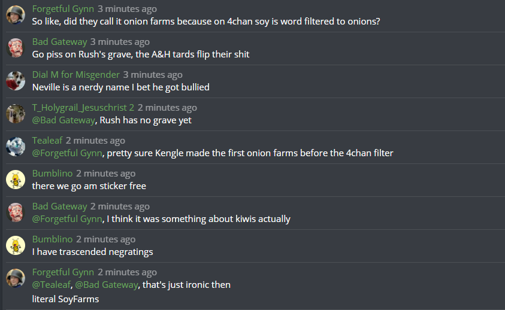Click the @Tealeaf mention in the last message
The width and height of the screenshot is (505, 310).
[x=50, y=284]
